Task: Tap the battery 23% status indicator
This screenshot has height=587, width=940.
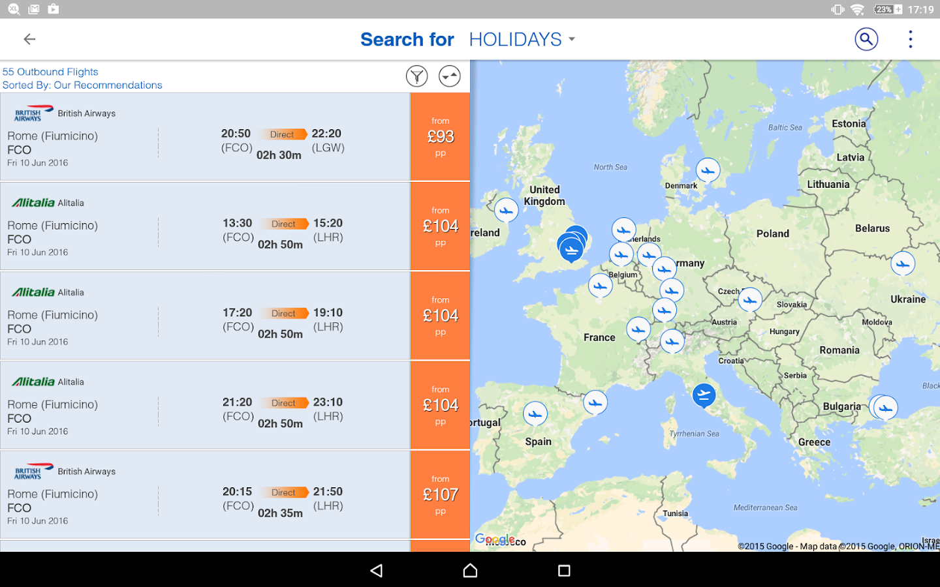Action: pyautogui.click(x=889, y=9)
